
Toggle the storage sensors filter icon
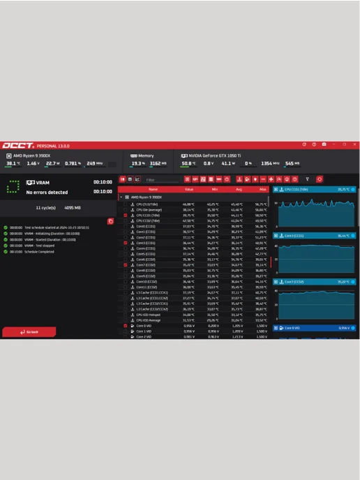[211, 179]
